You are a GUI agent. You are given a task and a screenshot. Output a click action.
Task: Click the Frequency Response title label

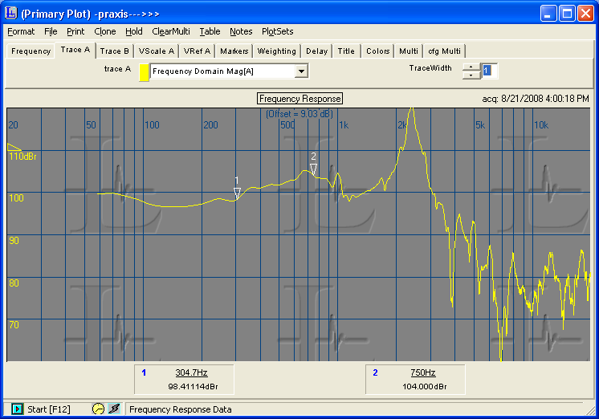299,99
